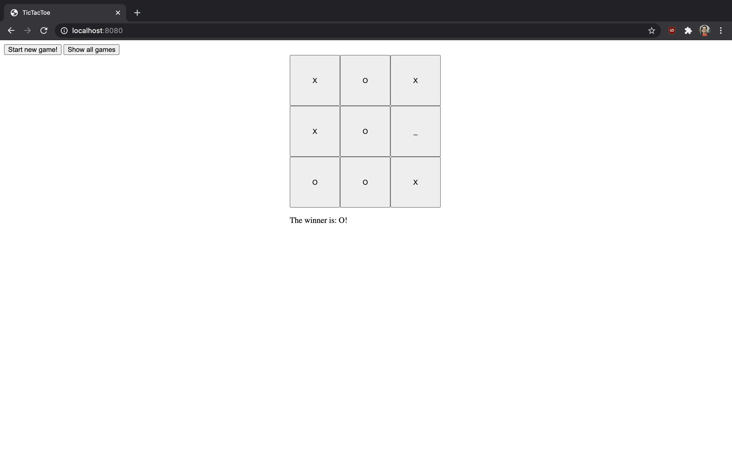This screenshot has width=732, height=458.
Task: Select the middle-left X cell
Action: [315, 131]
